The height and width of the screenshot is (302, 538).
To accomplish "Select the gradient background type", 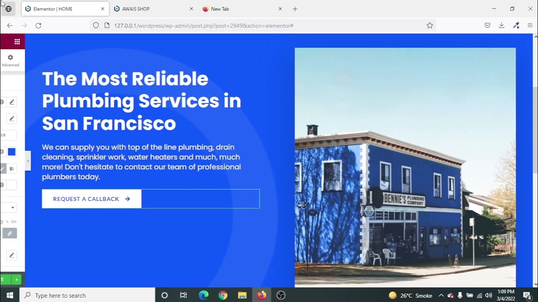I will click(x=12, y=169).
